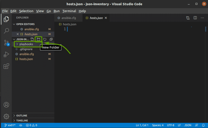
Task: Maximize the Visual Studio Code window
Action: point(196,4)
